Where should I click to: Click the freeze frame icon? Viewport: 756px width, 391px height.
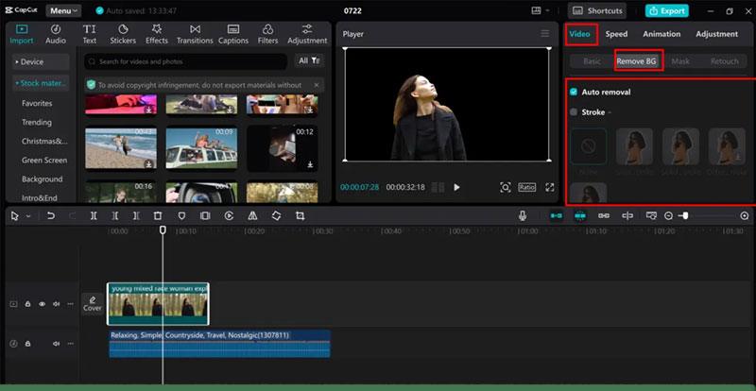(x=205, y=216)
